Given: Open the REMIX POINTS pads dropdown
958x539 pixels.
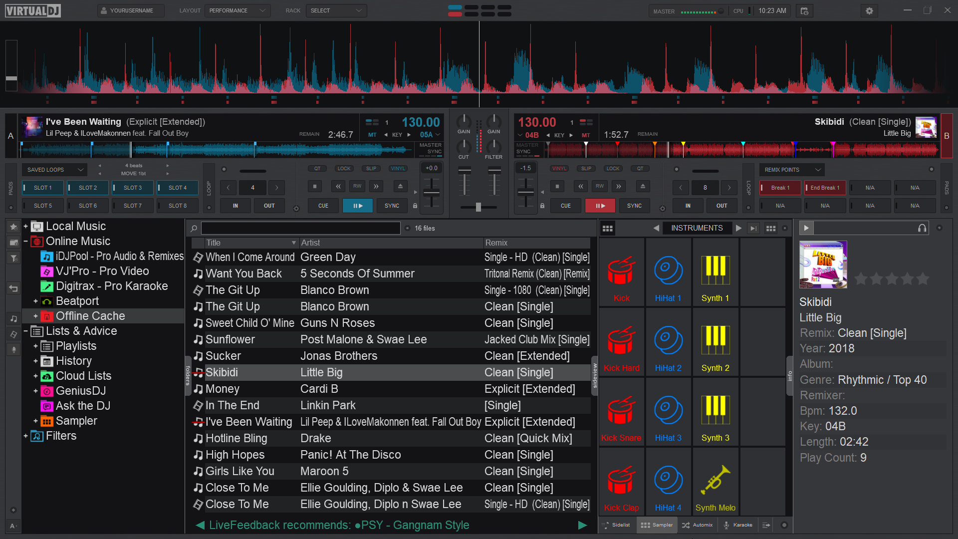Looking at the screenshot, I should [x=791, y=170].
